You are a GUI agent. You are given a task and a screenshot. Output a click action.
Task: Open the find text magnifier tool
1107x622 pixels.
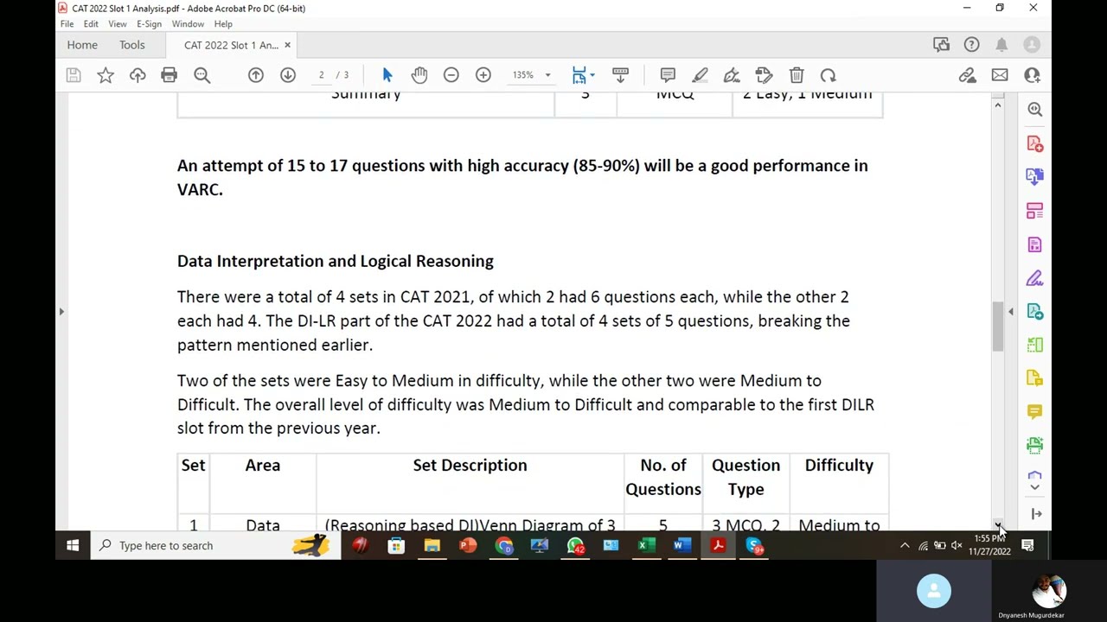[x=202, y=75]
